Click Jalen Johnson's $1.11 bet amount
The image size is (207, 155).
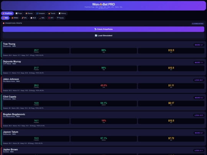pos(171,85)
